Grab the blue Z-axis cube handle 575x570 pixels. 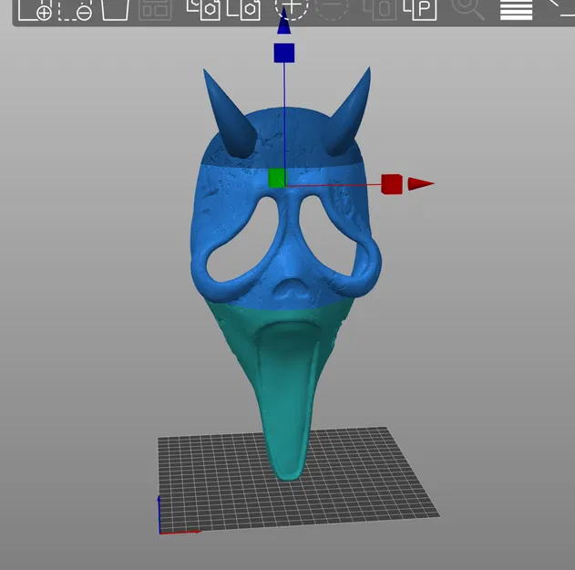point(283,53)
